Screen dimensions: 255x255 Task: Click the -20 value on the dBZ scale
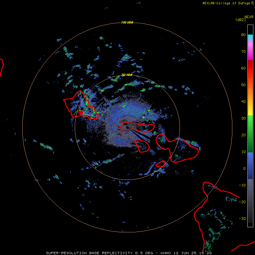tap(242, 202)
